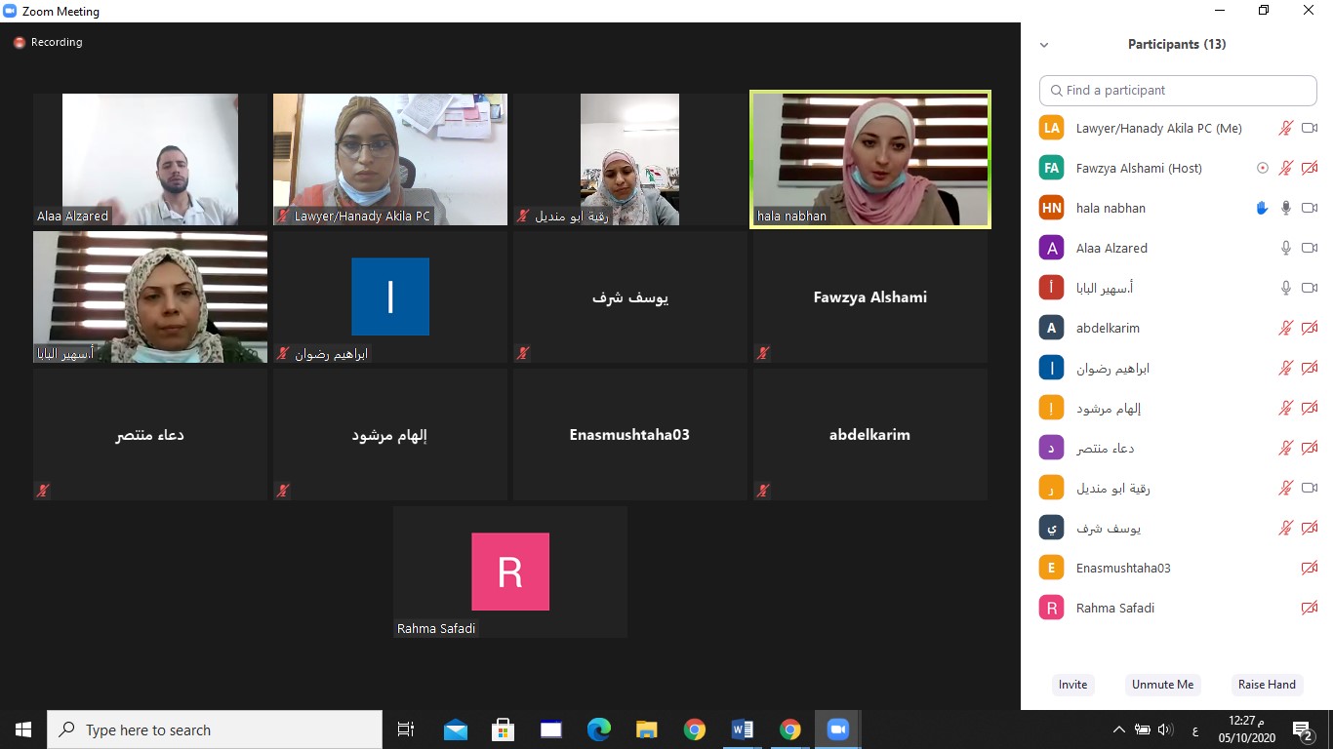Click Fawzya Alshami muted microphone icon in list

(1286, 168)
